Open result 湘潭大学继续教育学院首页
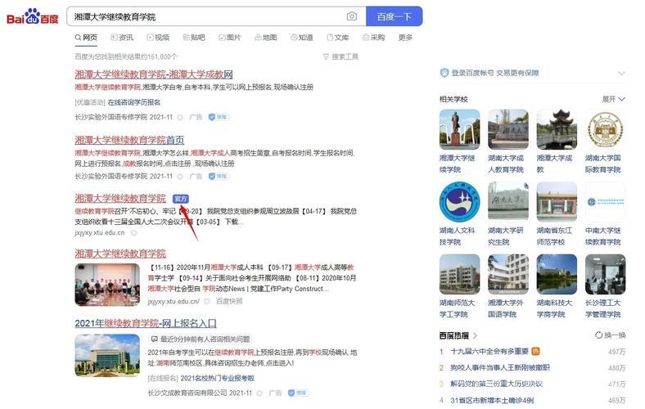The width and height of the screenshot is (645, 409). click(x=129, y=140)
